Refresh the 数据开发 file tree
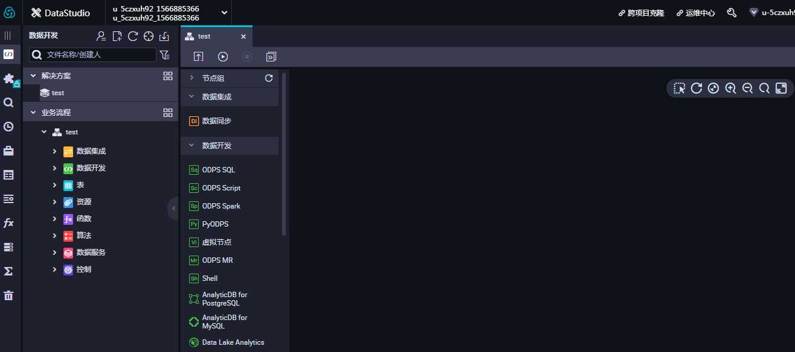Screen dimensions: 795x352 tap(133, 36)
